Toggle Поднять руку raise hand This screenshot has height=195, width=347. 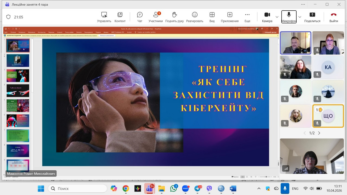175,16
